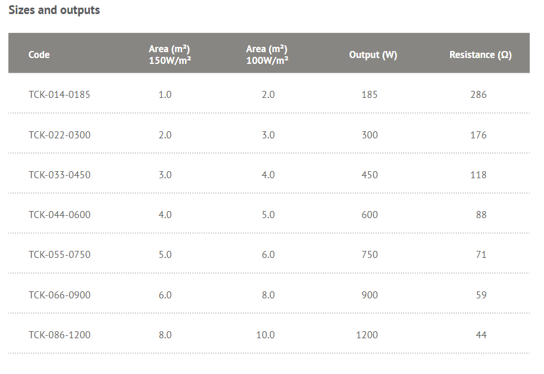544x374 pixels.
Task: Select the Area 100W/m² column header
Action: [267, 55]
